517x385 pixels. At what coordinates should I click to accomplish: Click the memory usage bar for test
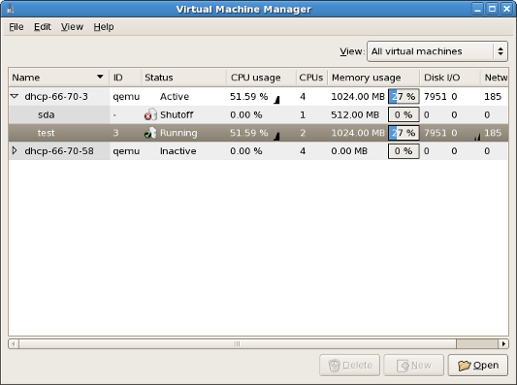tap(404, 133)
